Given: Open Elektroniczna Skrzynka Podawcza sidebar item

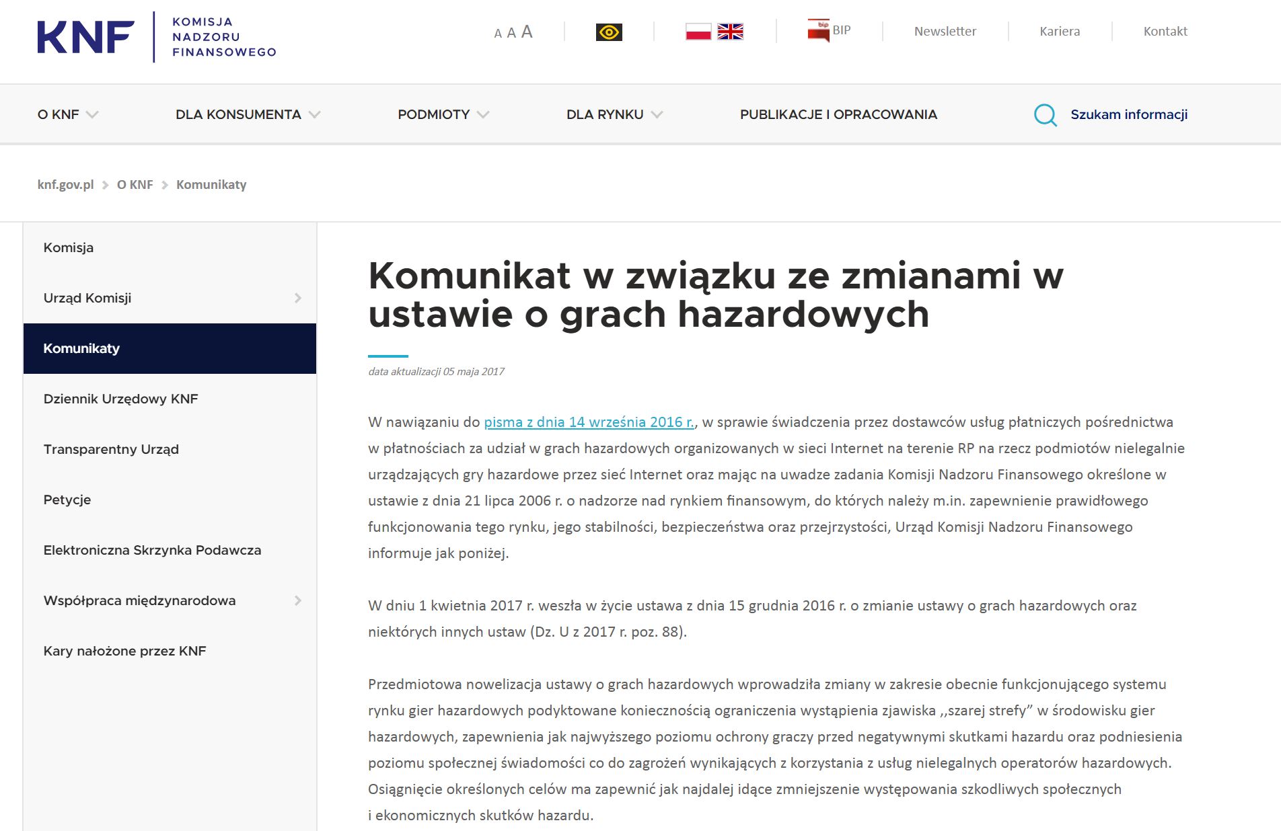Looking at the screenshot, I should click(x=170, y=550).
